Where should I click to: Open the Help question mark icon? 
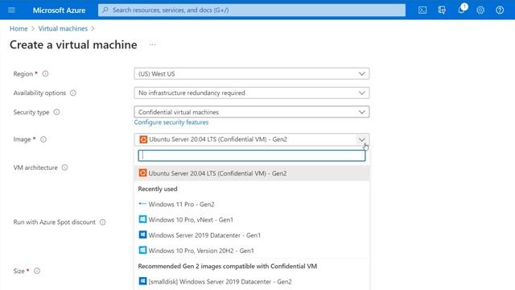click(x=500, y=10)
